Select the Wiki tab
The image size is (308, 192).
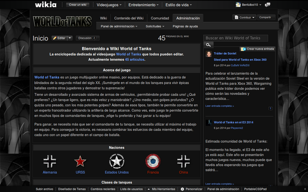click(103, 18)
